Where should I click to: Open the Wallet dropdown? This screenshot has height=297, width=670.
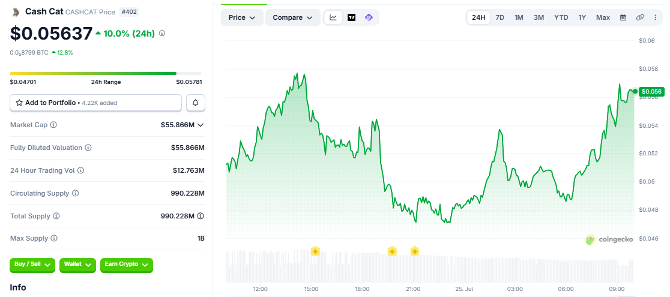pyautogui.click(x=77, y=265)
